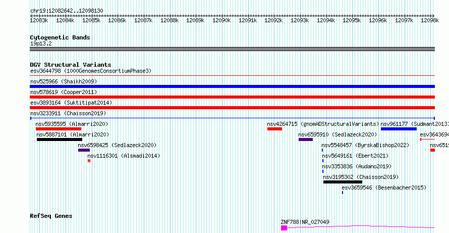The width and height of the screenshot is (449, 233).
Task: Click the 12088k ruler tick label
Action: click(170, 20)
